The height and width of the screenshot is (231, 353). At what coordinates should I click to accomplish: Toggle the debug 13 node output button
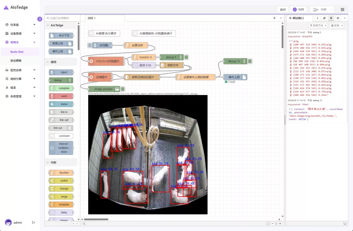[x=250, y=61]
